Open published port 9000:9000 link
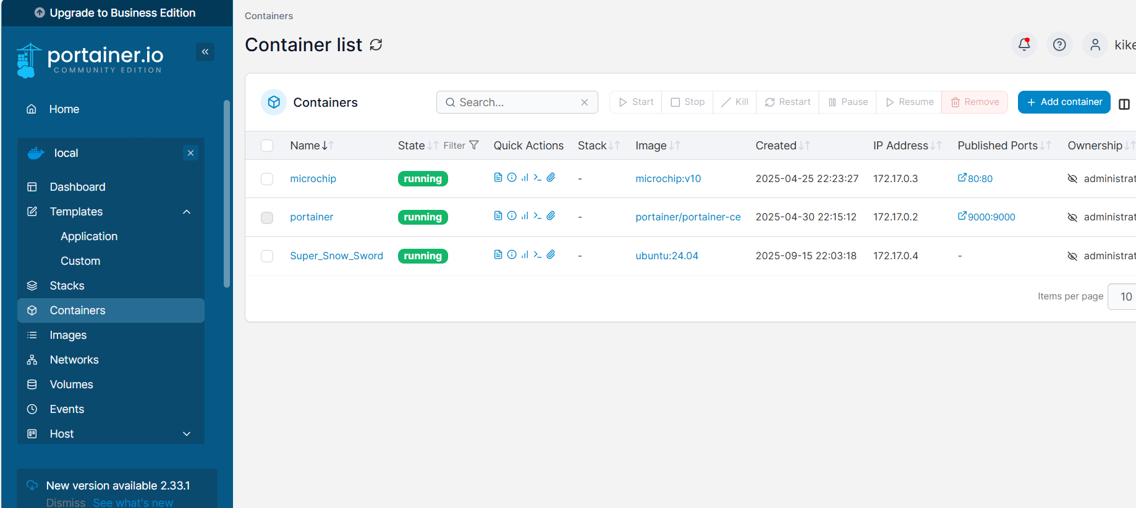1136x508 pixels. pyautogui.click(x=986, y=217)
